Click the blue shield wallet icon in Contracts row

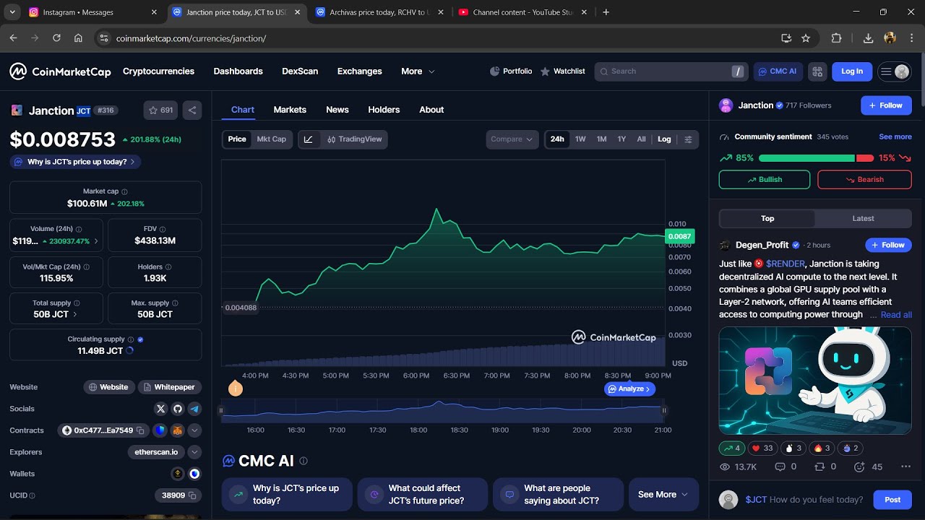point(160,430)
